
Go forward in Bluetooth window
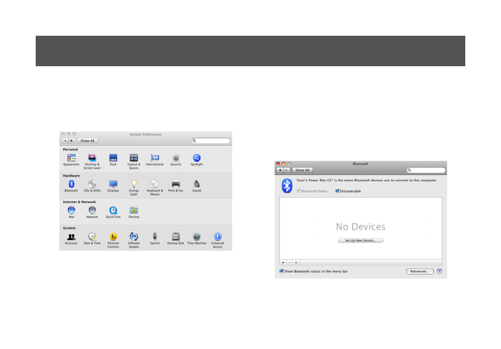287,170
